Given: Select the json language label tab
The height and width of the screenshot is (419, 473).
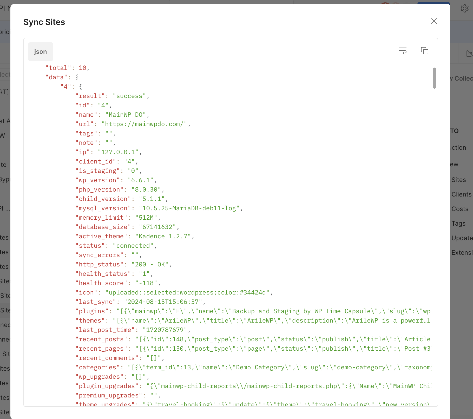Looking at the screenshot, I should coord(41,52).
